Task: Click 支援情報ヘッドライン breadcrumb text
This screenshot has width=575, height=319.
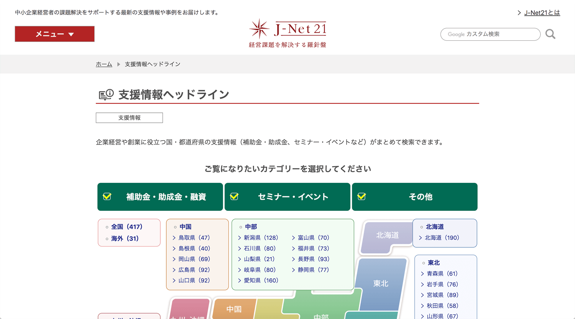Action: [x=153, y=64]
